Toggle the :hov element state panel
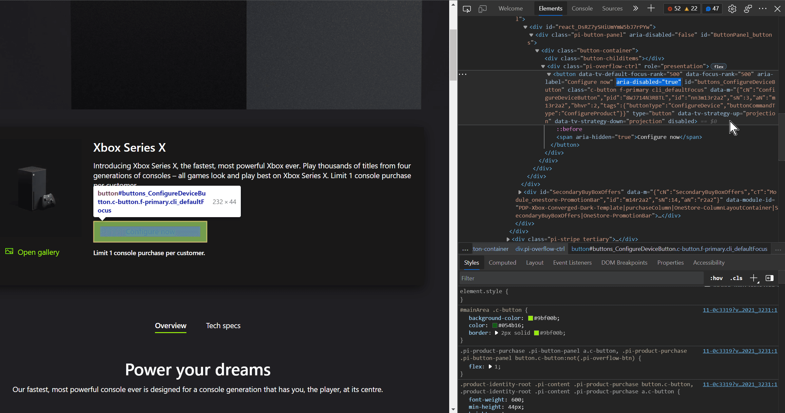The width and height of the screenshot is (785, 413). click(717, 278)
